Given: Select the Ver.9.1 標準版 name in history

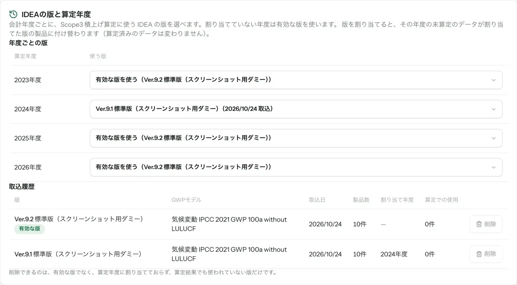Looking at the screenshot, I should pos(78,254).
